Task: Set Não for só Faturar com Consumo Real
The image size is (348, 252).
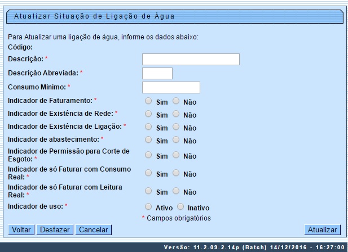Action: click(x=176, y=173)
